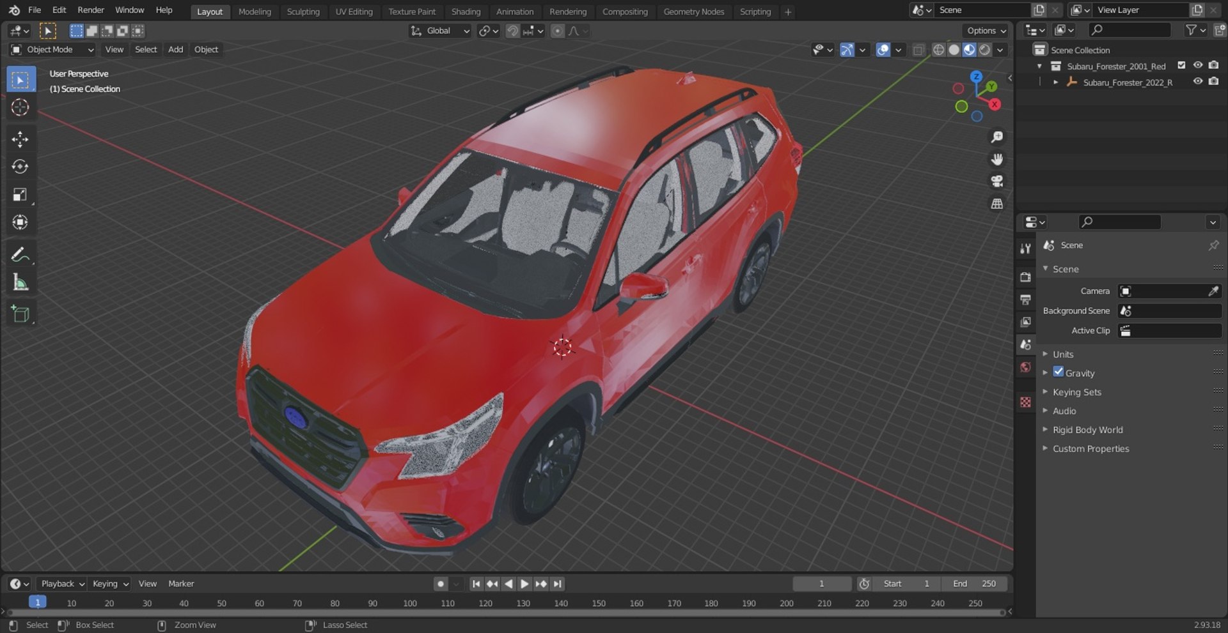The width and height of the screenshot is (1228, 633).
Task: Open the Object Mode dropdown
Action: (52, 49)
